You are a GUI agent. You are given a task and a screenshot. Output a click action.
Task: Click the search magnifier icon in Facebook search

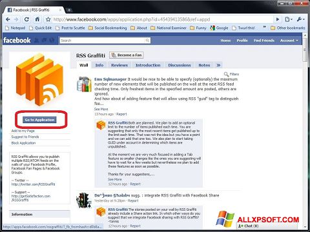click(x=147, y=41)
